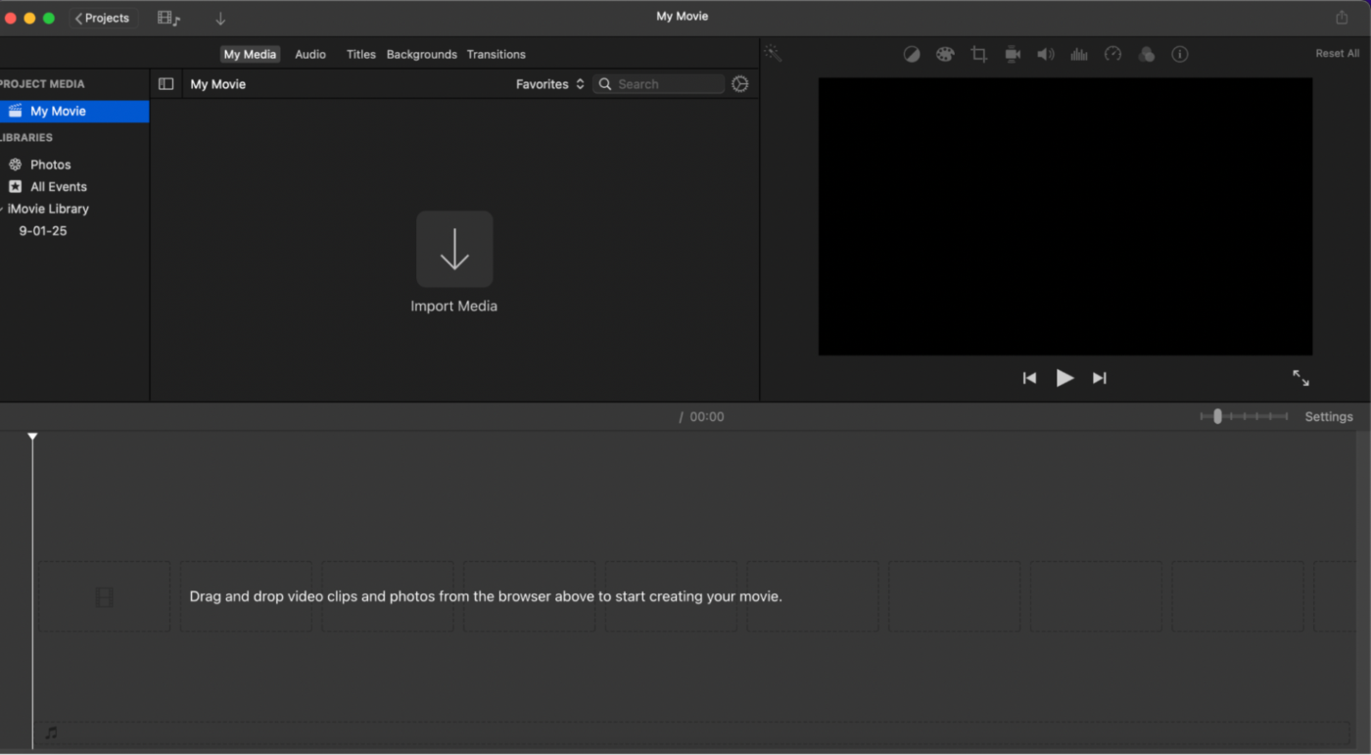Click the import down-arrow in the toolbar
Viewport: 1371px width, 755px height.
(x=220, y=18)
